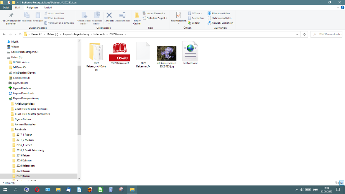The image size is (345, 194).
Task: Open the 2022 Reisen_mcf-Dateien folder
Action: point(96,52)
